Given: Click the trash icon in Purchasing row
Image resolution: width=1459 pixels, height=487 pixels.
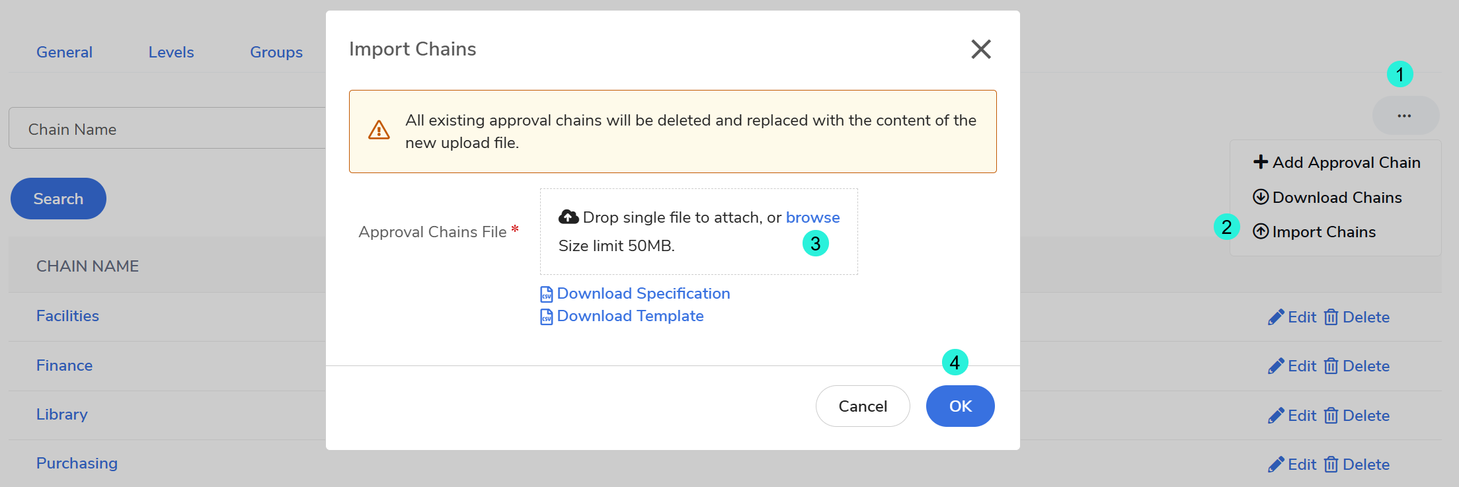Looking at the screenshot, I should pyautogui.click(x=1331, y=465).
